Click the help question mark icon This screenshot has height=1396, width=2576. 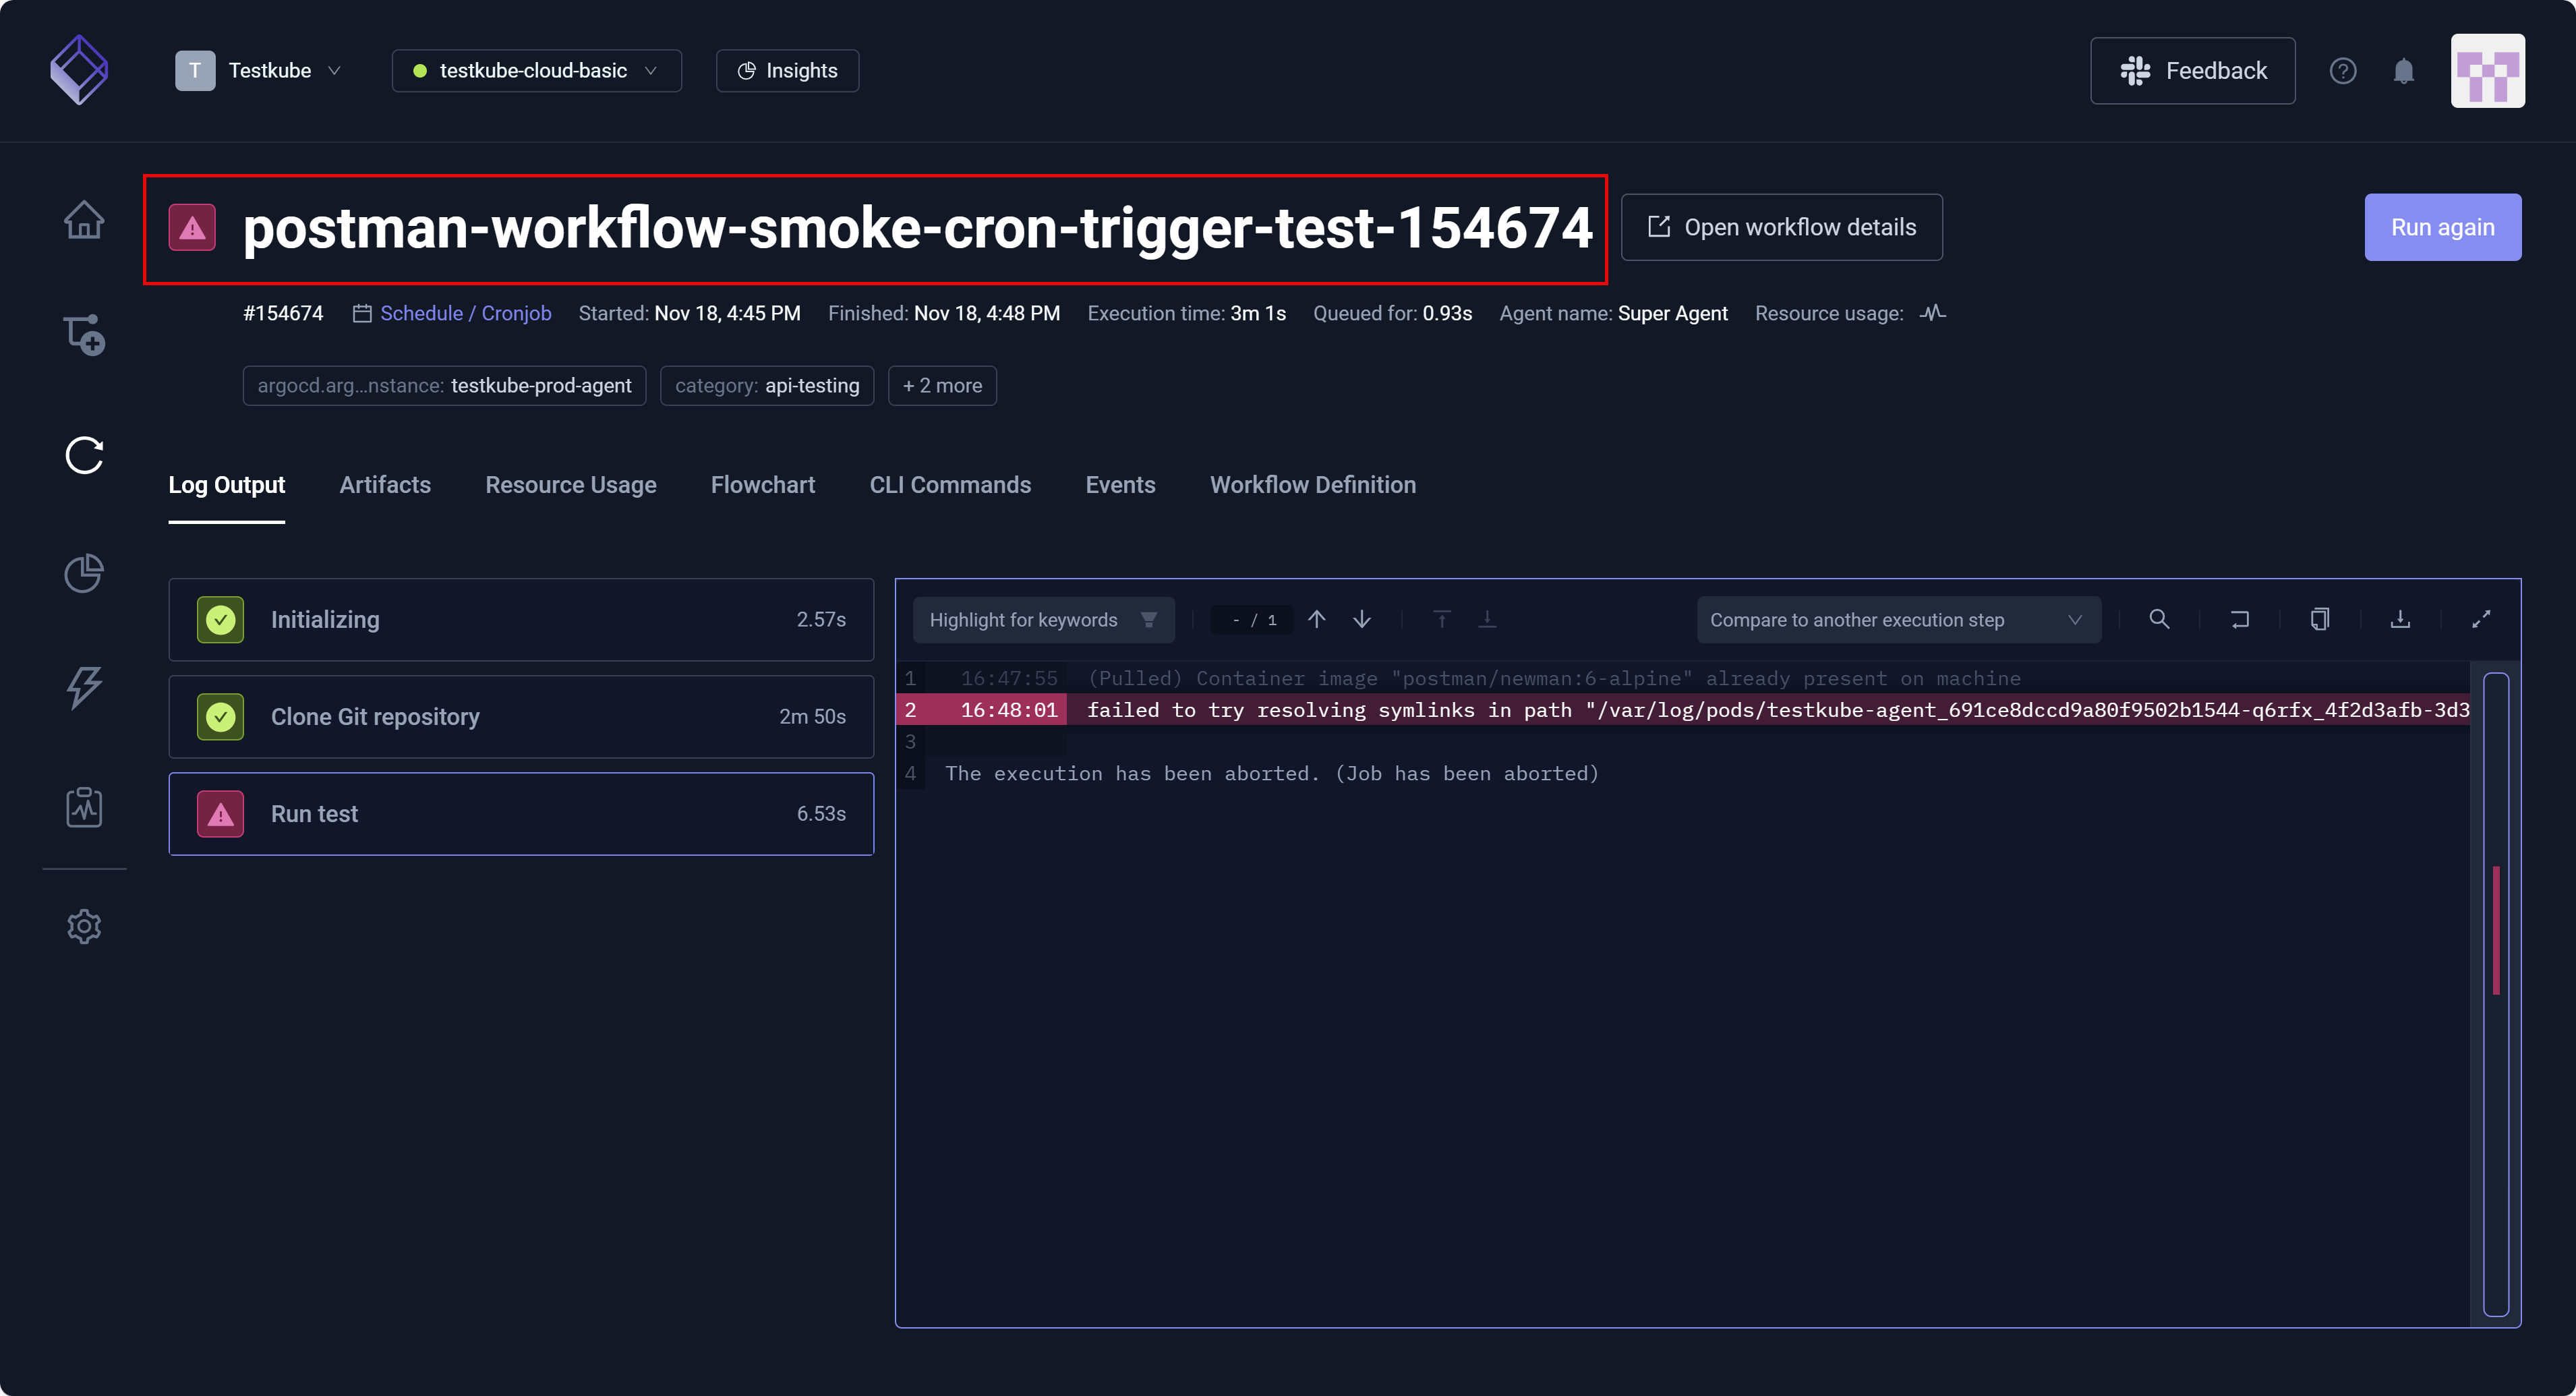tap(2342, 71)
